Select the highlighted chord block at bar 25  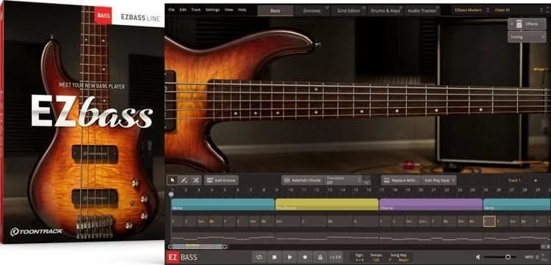489,222
